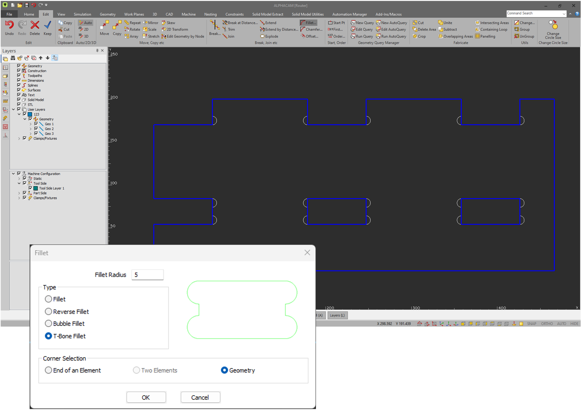The image size is (581, 410).
Task: Switch to the Machine ribbon tab
Action: pos(188,14)
